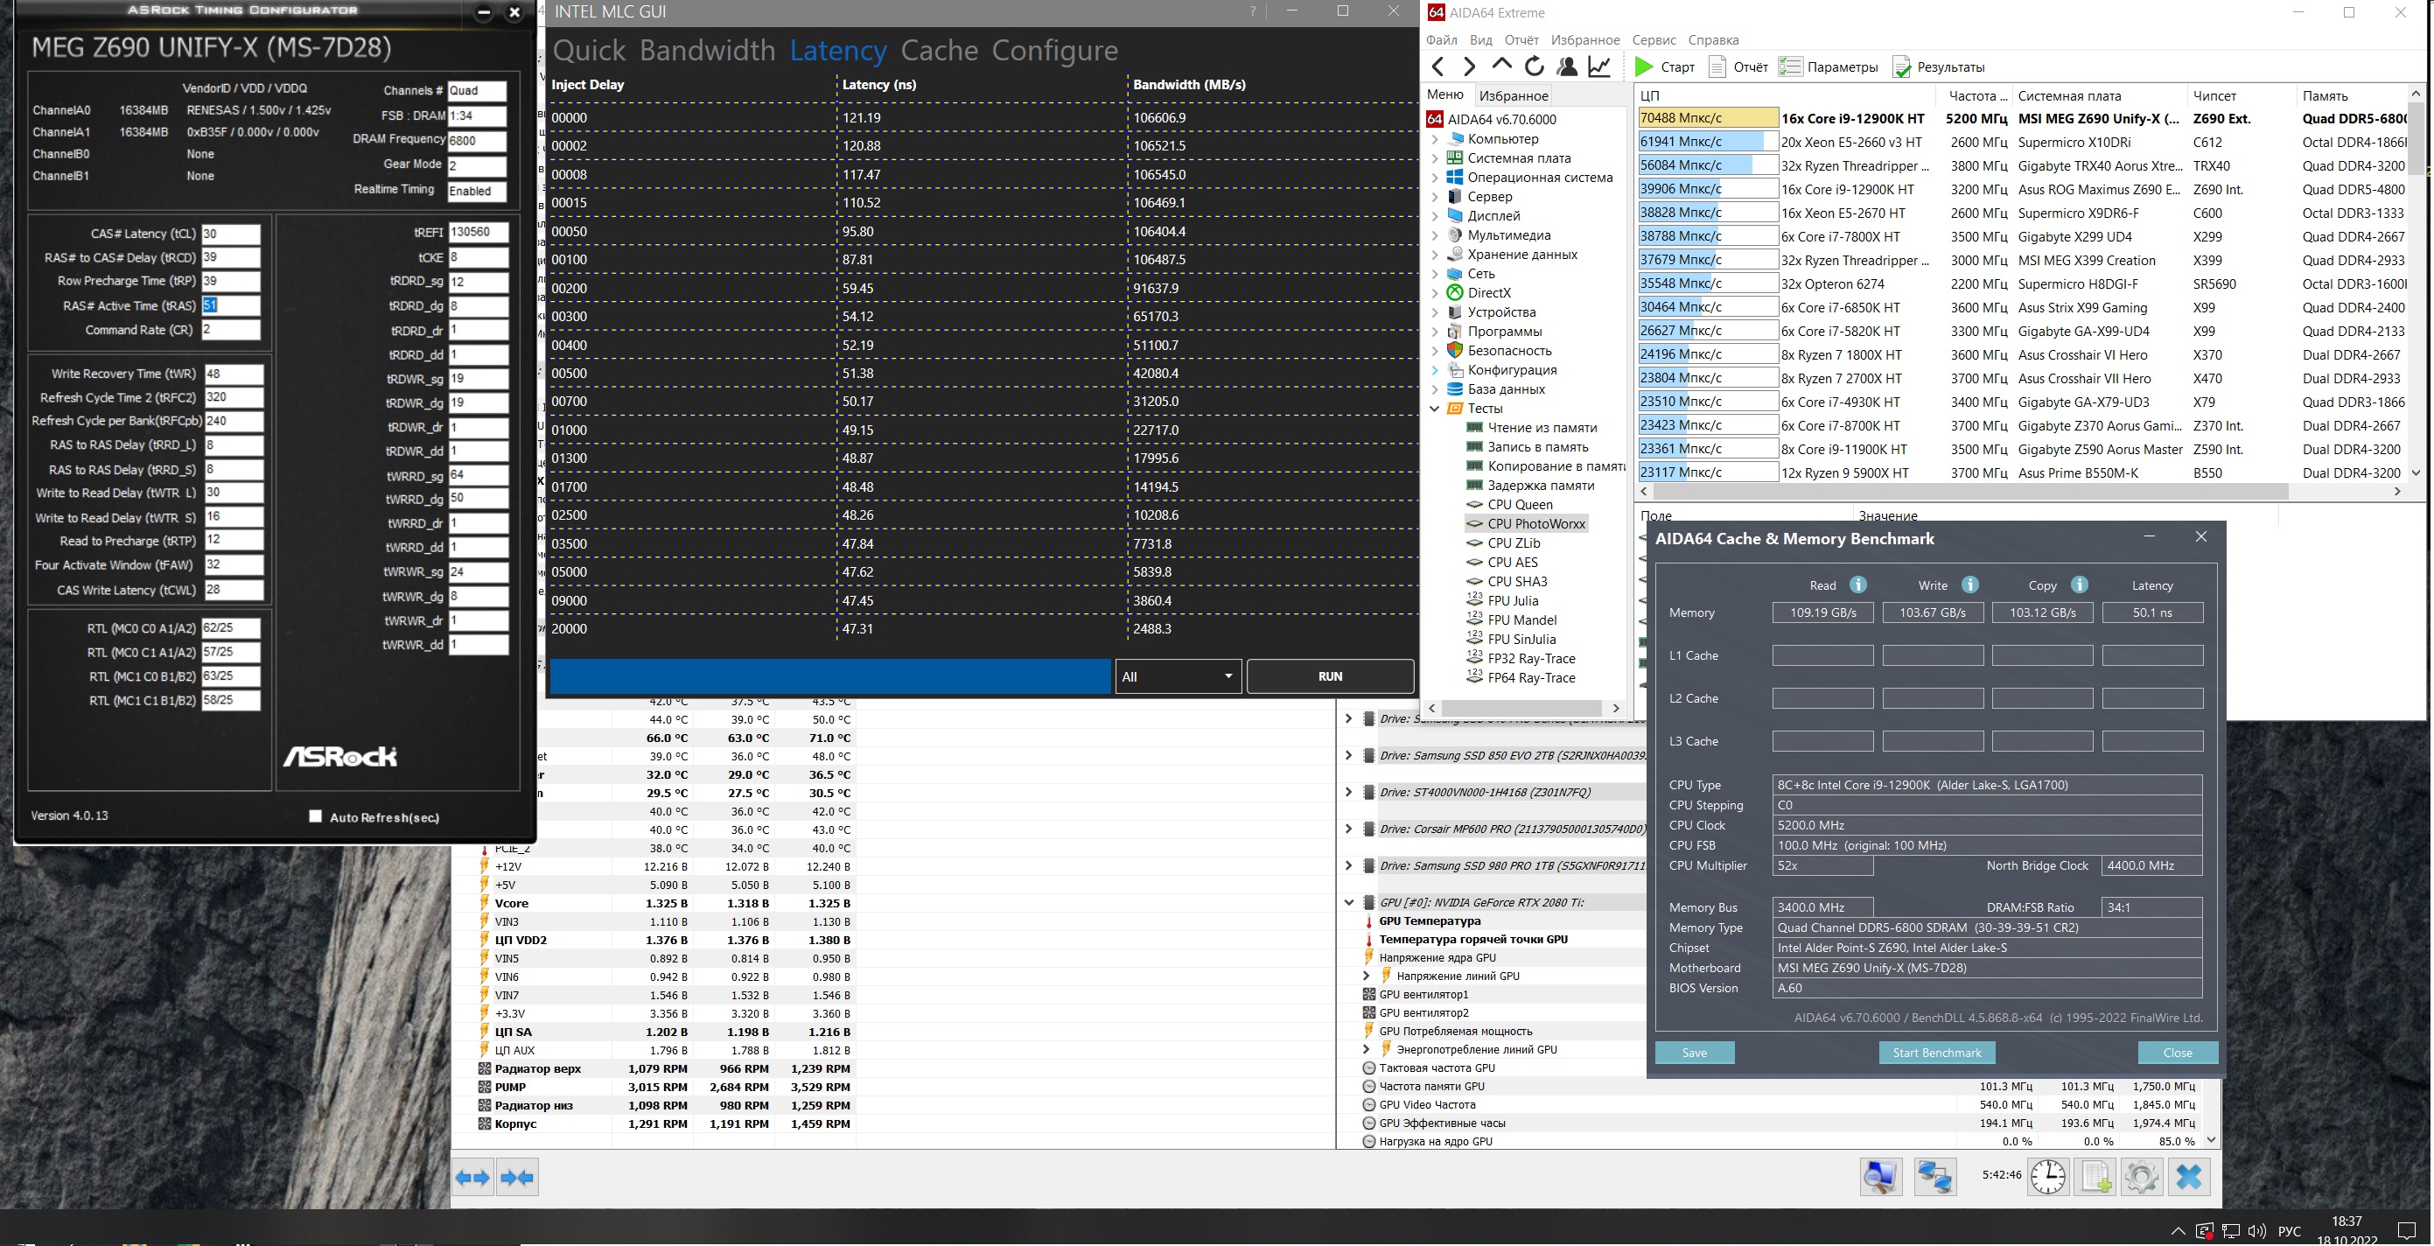The height and width of the screenshot is (1246, 2434).
Task: Click the HWiNFO add log file icon
Action: [2095, 1177]
